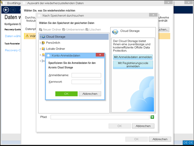Image resolution: width=194 pixels, height=146 pixels.
Task: Click the large Cloud Storage icon in info panel
Action: point(115,32)
